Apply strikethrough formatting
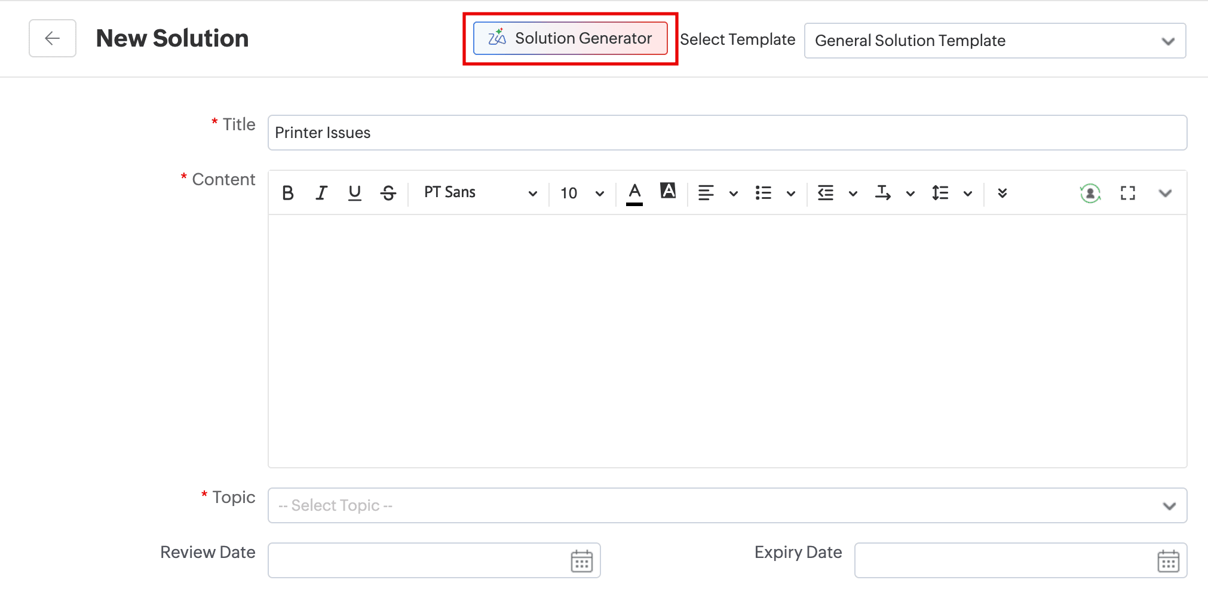 [388, 193]
